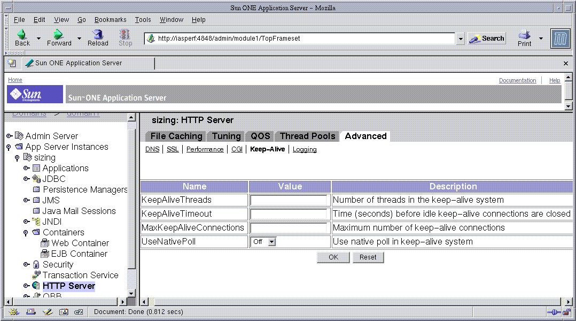Expand the HTTP Server node
Viewport: 576px width, 321px height.
pos(26,286)
